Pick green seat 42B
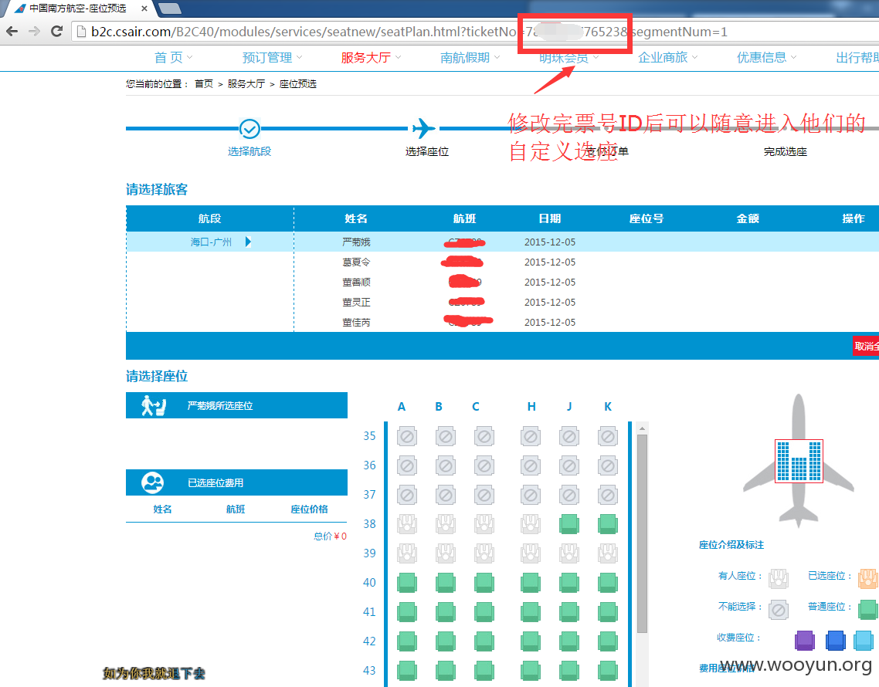The width and height of the screenshot is (879, 687). point(446,641)
